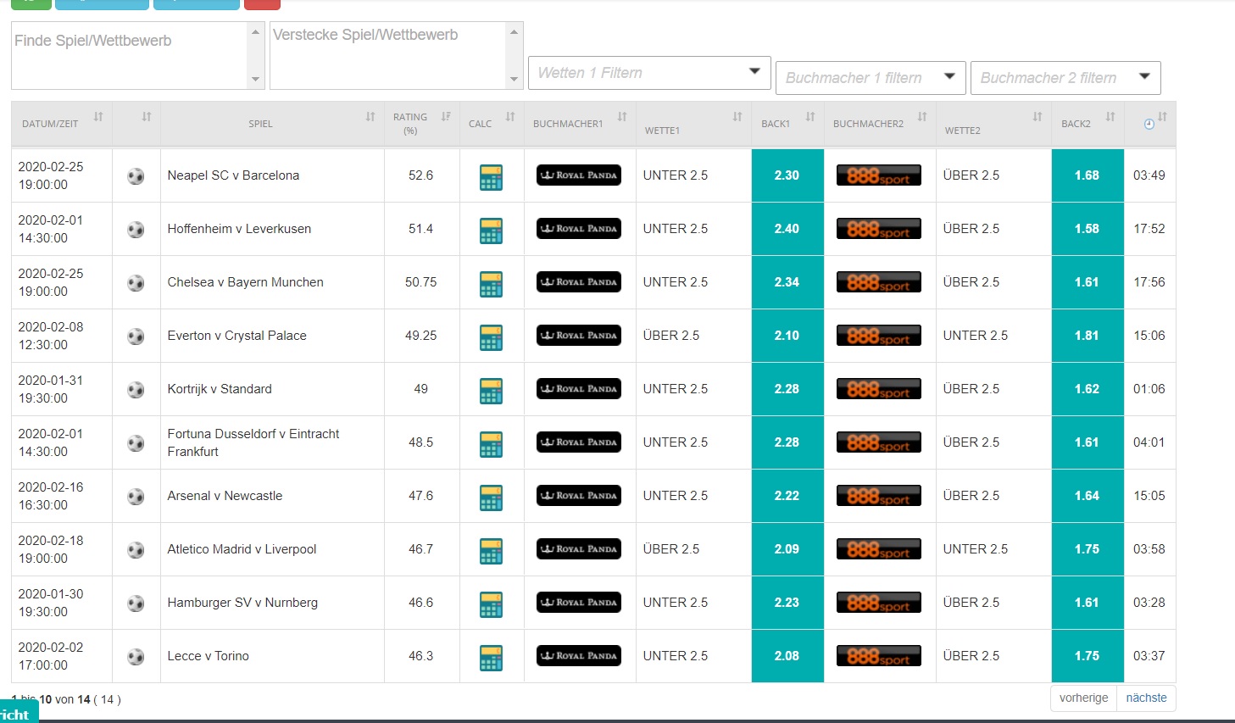Sort by SPIEL column header
This screenshot has height=723, width=1235.
click(x=272, y=124)
